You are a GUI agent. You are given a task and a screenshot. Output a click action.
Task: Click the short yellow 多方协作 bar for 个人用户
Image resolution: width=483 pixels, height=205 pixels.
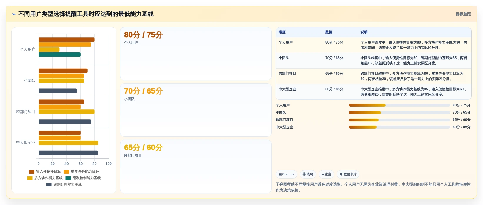[x=49, y=49]
